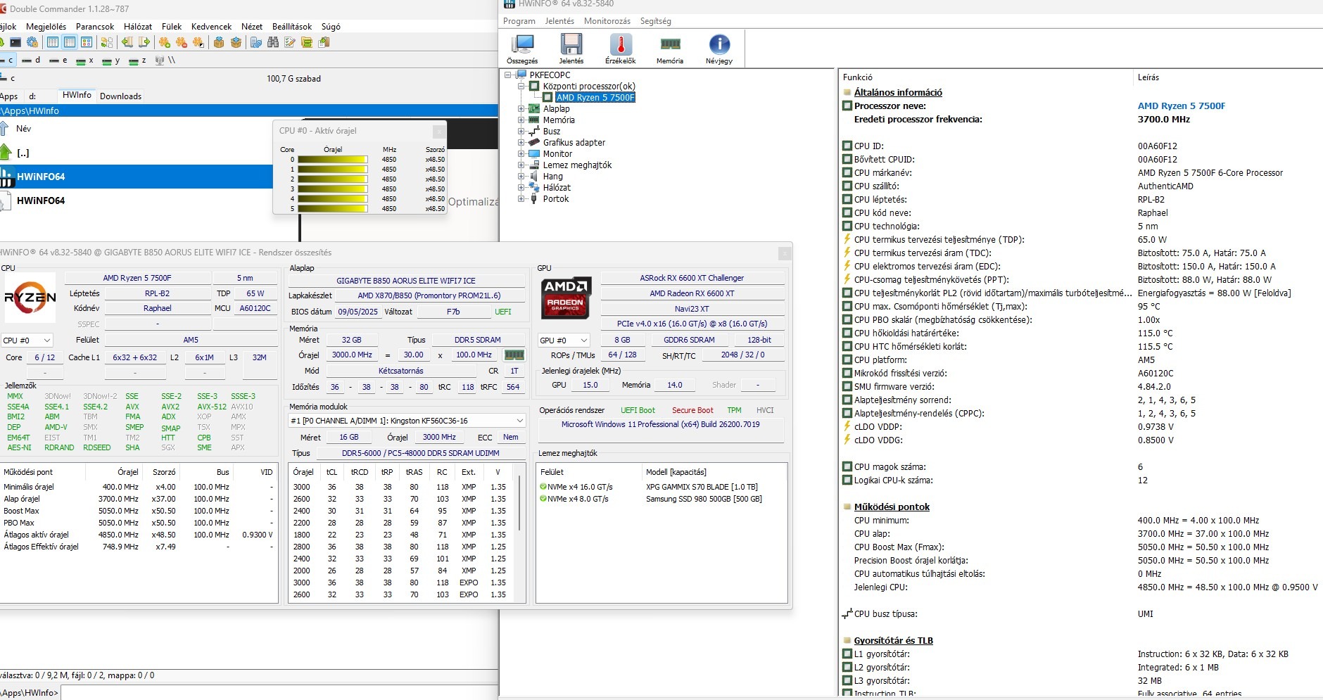Toggle the brief columns view button
The width and height of the screenshot is (1323, 700).
(53, 43)
